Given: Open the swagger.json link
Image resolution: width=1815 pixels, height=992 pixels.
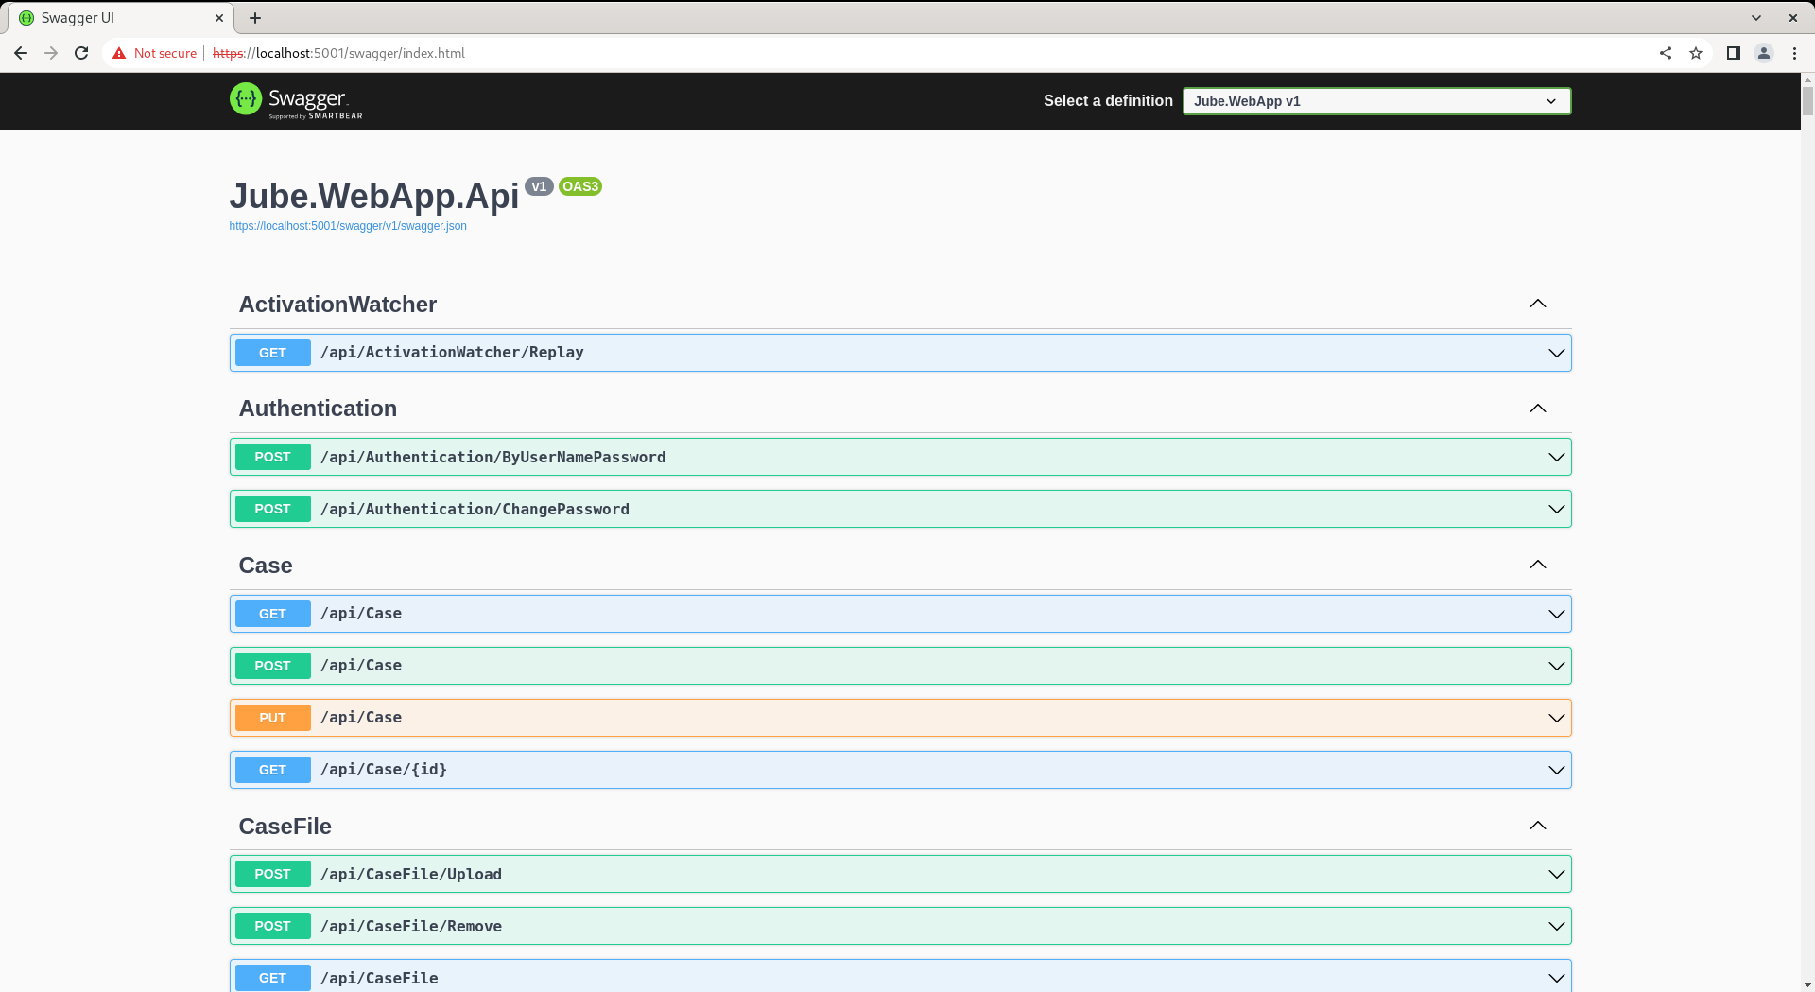Looking at the screenshot, I should tap(348, 226).
